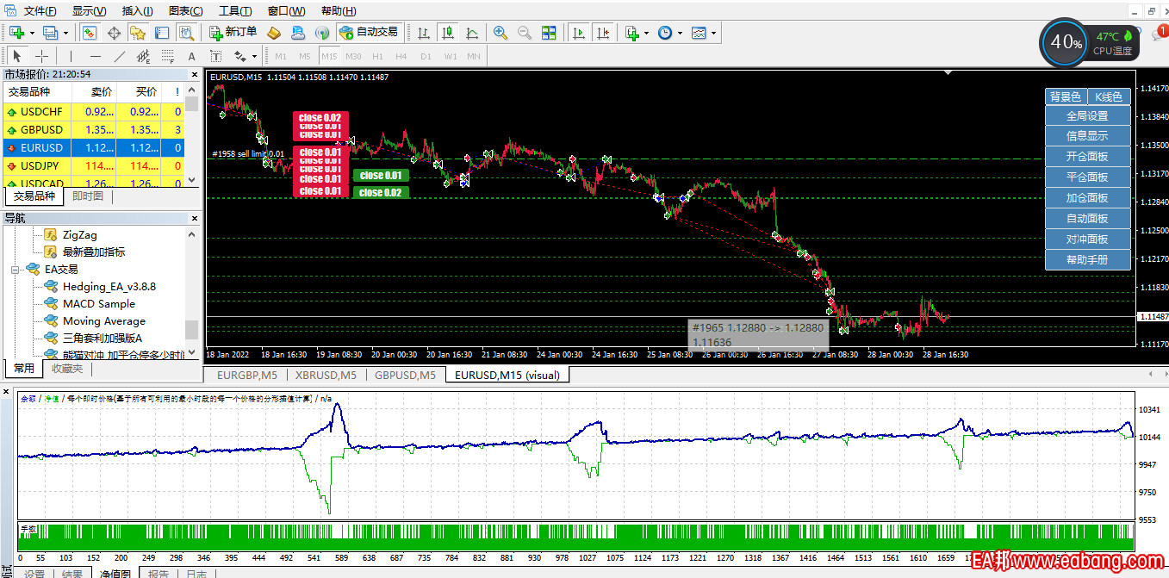
Task: Open the new chart icon
Action: (x=16, y=33)
